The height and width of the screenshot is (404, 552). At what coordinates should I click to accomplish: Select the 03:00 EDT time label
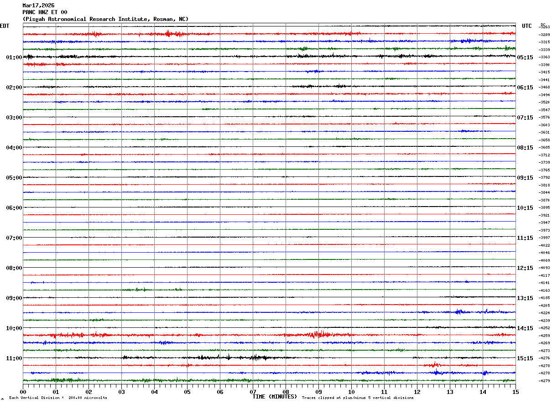14,118
